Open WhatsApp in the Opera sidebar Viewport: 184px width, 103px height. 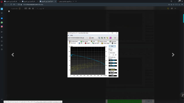coord(2,22)
